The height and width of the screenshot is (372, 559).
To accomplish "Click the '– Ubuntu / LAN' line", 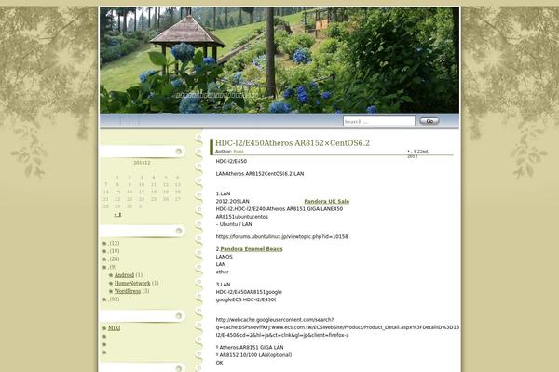I will click(234, 224).
